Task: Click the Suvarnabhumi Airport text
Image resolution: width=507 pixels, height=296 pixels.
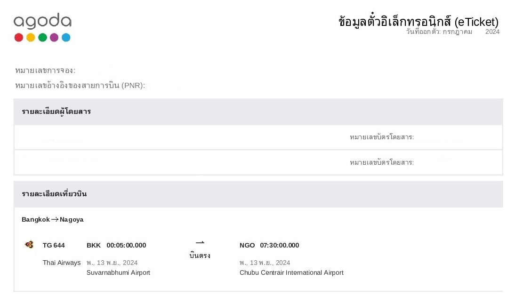Action: (x=118, y=272)
